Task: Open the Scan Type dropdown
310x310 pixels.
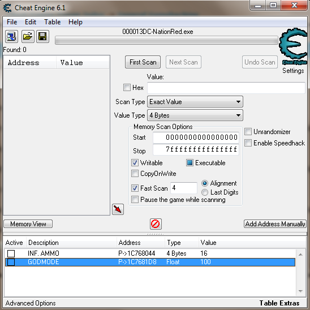Action: pos(195,102)
